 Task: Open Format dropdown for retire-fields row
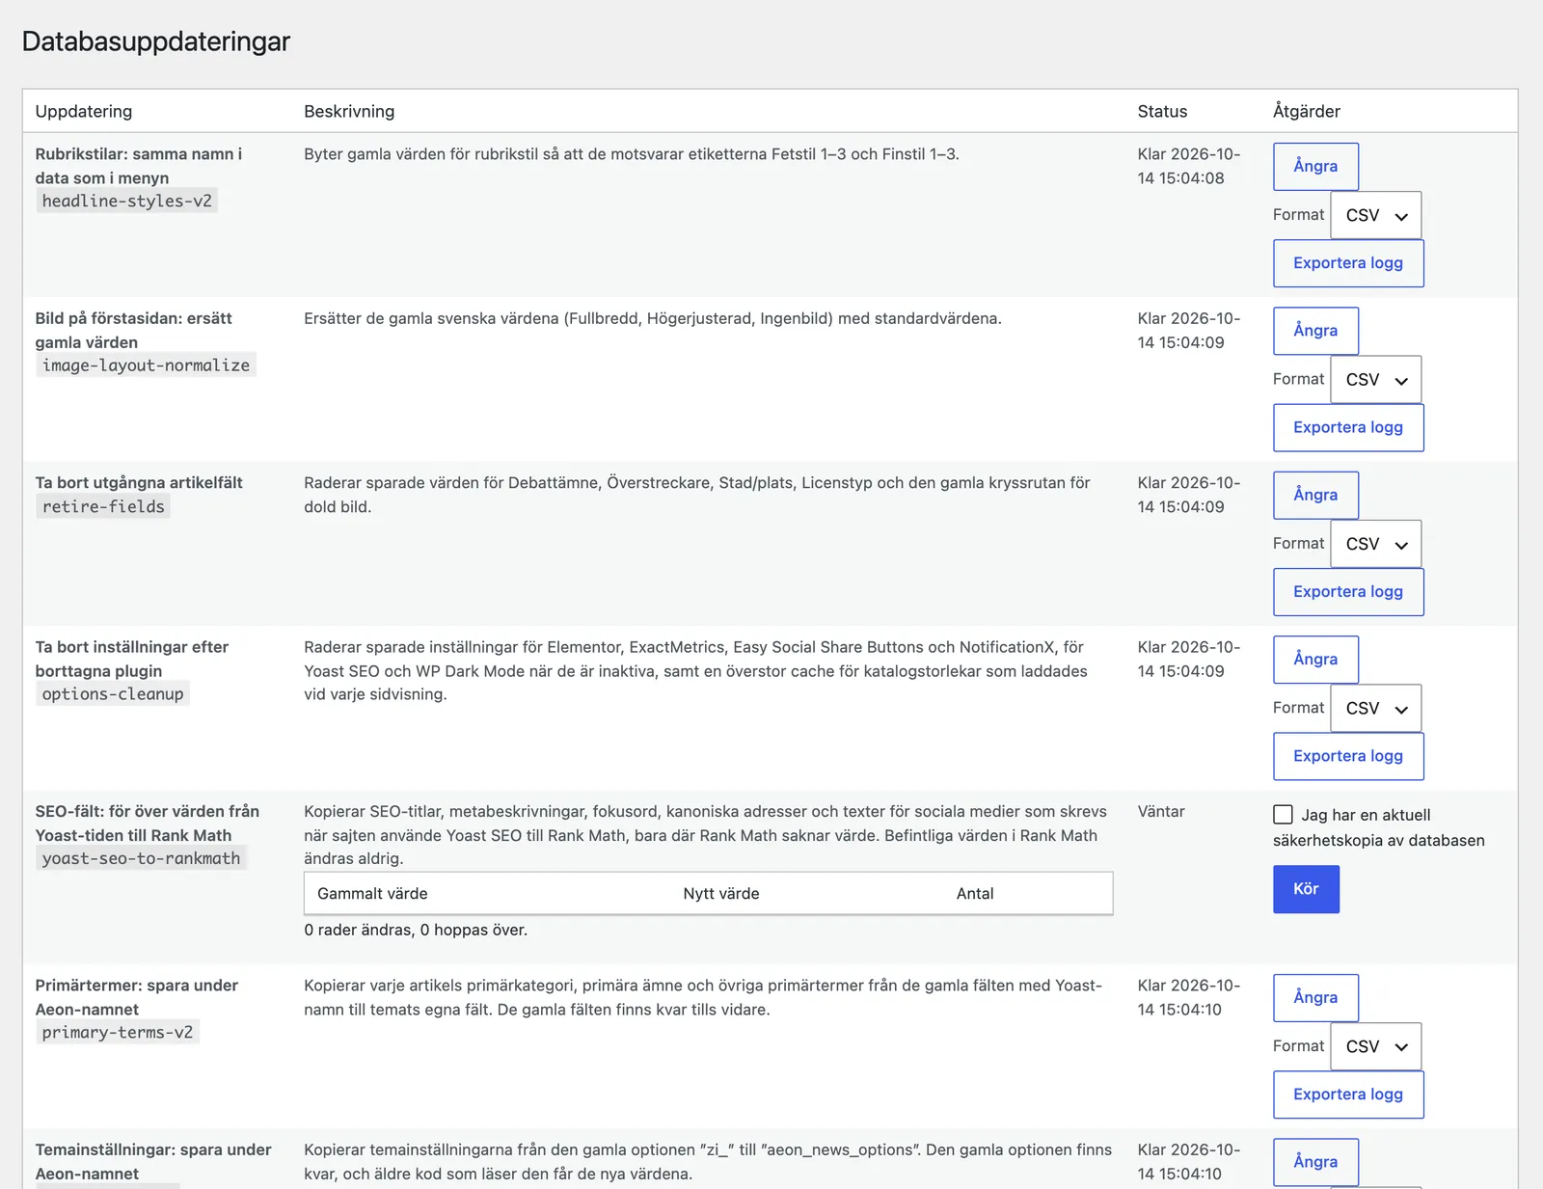[1376, 544]
